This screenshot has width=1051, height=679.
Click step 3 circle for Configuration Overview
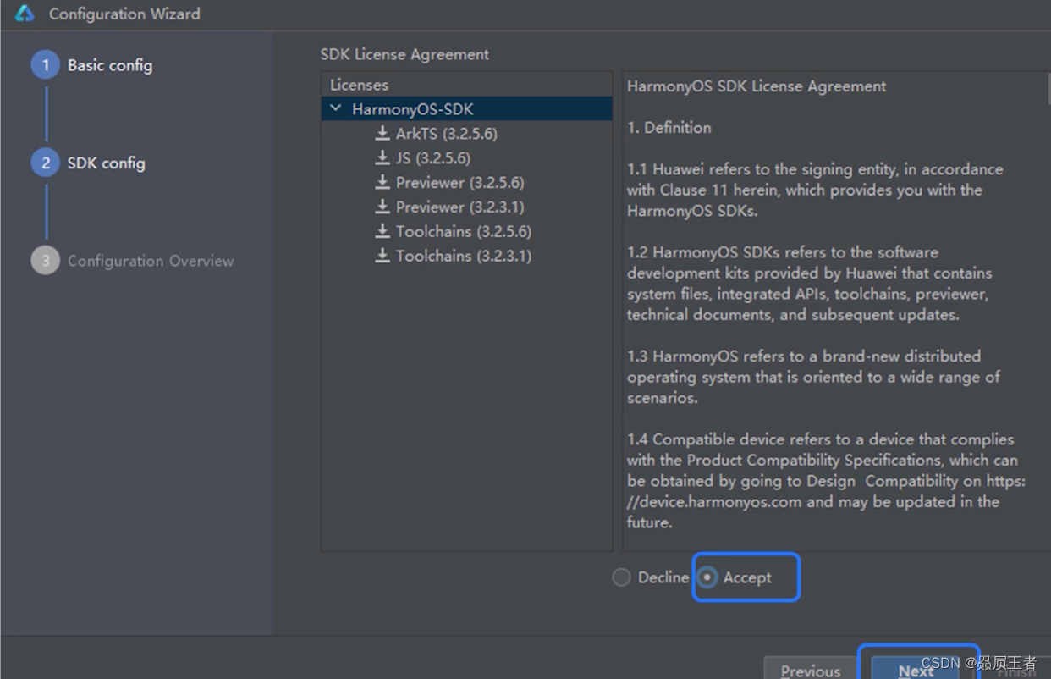tap(46, 261)
